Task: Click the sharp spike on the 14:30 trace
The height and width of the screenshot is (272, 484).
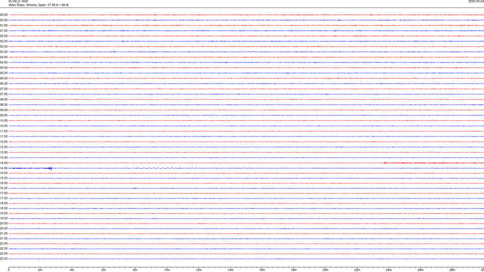Action: 51,168
